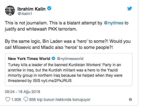The image size is (141, 107).
Task: Click the main tweet text starting 'This is not journalism'
Action: (x=66, y=26)
